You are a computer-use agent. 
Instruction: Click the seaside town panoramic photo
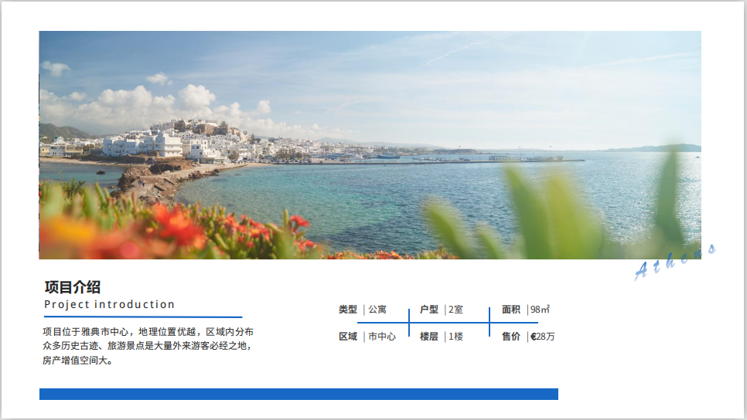pyautogui.click(x=370, y=144)
